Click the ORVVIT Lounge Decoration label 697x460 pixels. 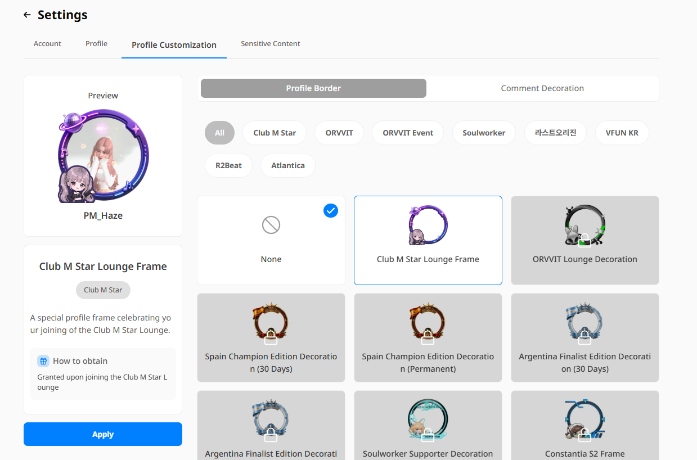pos(585,259)
